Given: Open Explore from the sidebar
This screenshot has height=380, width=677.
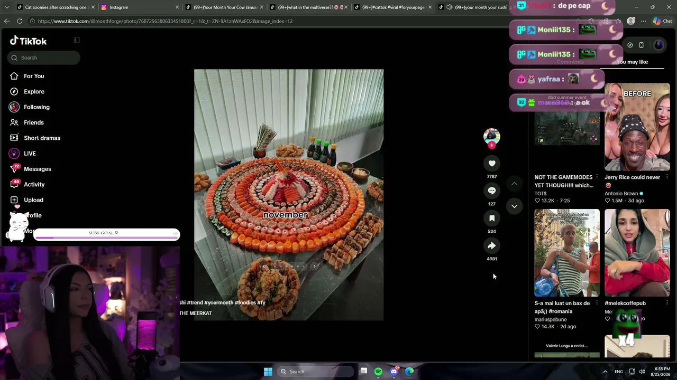Looking at the screenshot, I should coord(34,91).
